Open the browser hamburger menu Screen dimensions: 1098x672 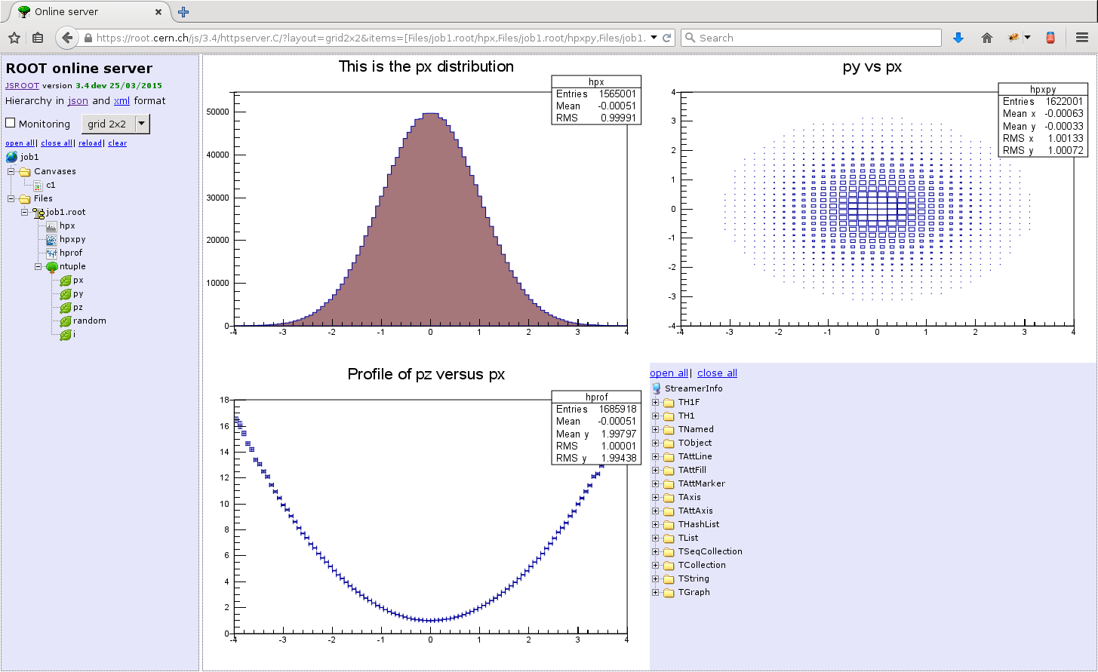(1081, 38)
